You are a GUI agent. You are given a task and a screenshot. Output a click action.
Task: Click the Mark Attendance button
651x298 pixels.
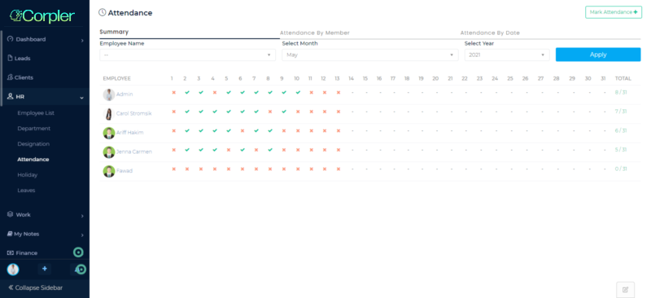[x=614, y=12]
